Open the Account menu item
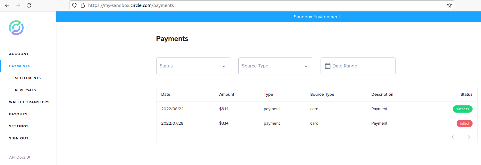The image size is (481, 165). (19, 54)
